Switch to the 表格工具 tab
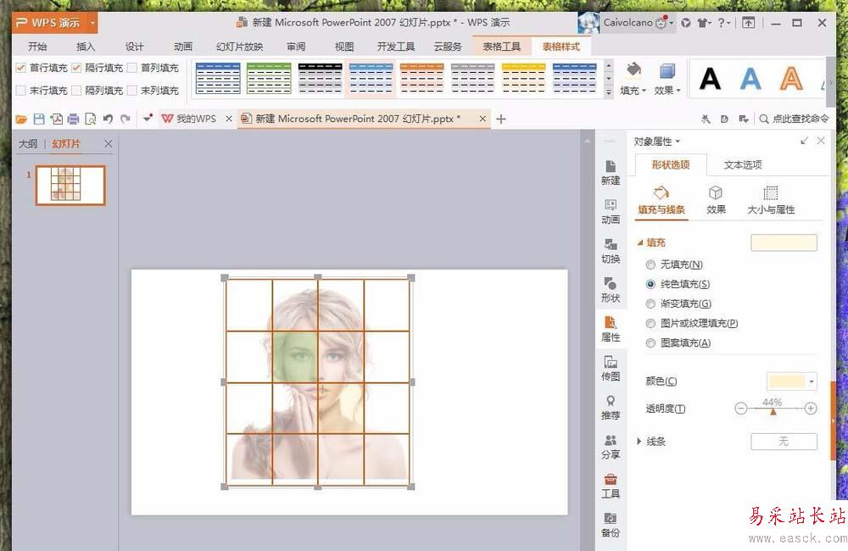The width and height of the screenshot is (848, 551). pyautogui.click(x=501, y=47)
